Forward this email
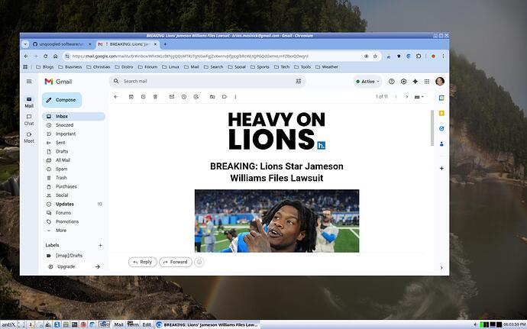 click(176, 262)
